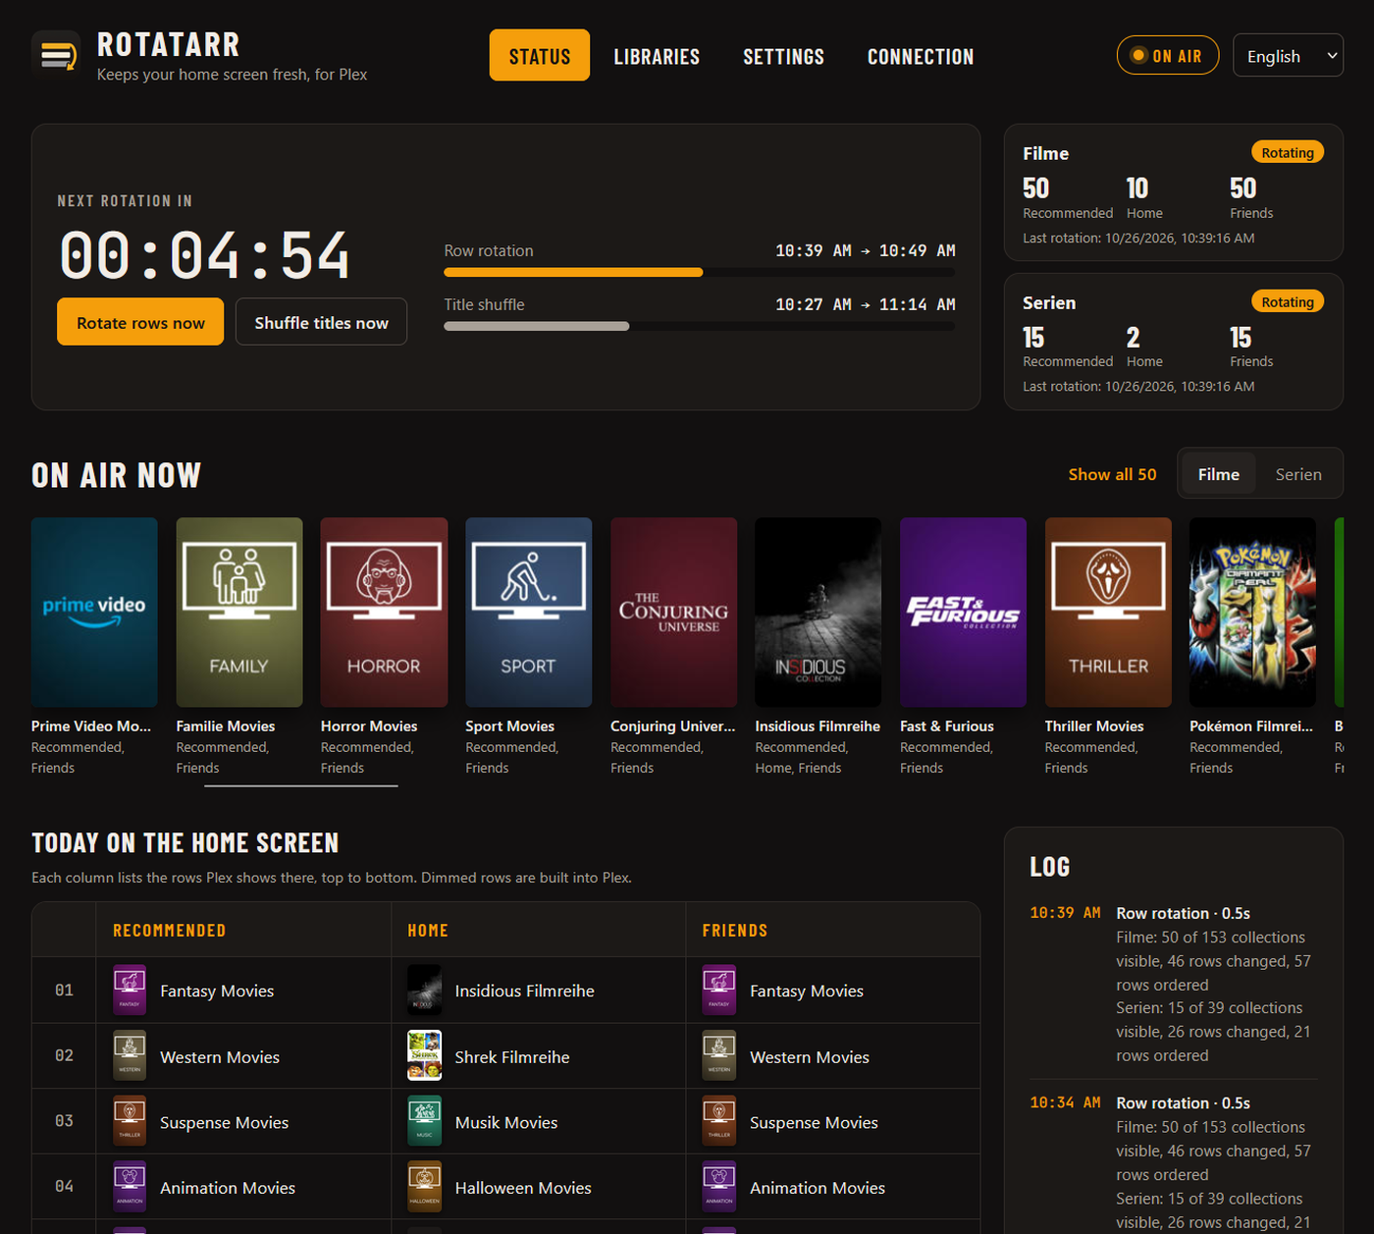The width and height of the screenshot is (1374, 1234).
Task: Click Shuffle titles now button
Action: tap(321, 322)
